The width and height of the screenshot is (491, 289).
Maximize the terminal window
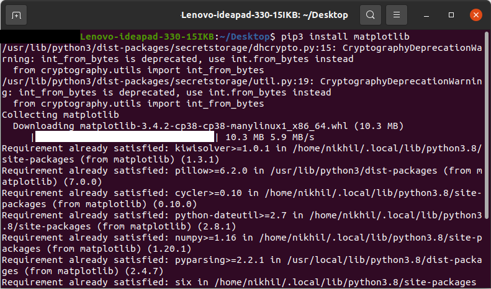coord(451,15)
